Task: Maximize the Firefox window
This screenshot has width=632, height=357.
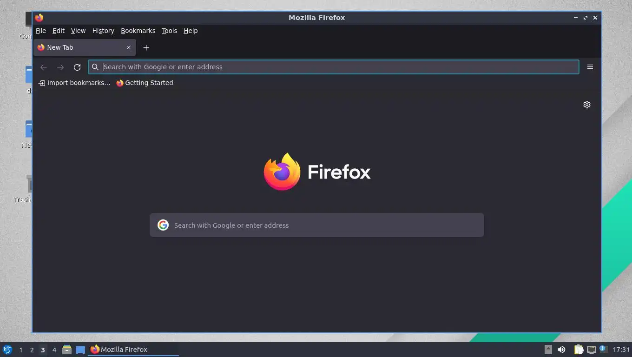Action: pos(585,18)
